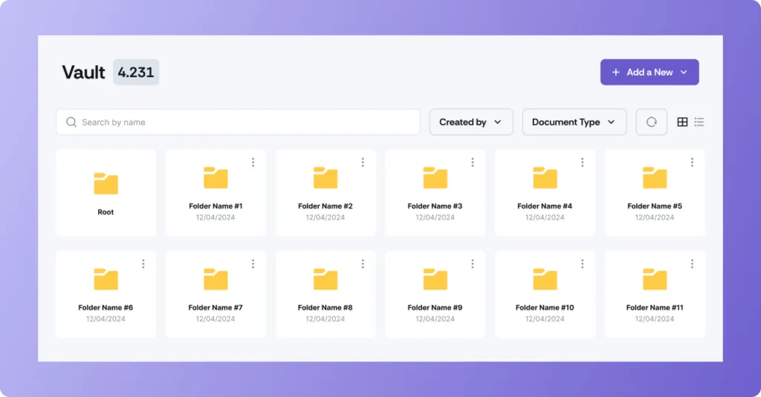761x397 pixels.
Task: Click the Folder Name #2 label
Action: tap(326, 206)
